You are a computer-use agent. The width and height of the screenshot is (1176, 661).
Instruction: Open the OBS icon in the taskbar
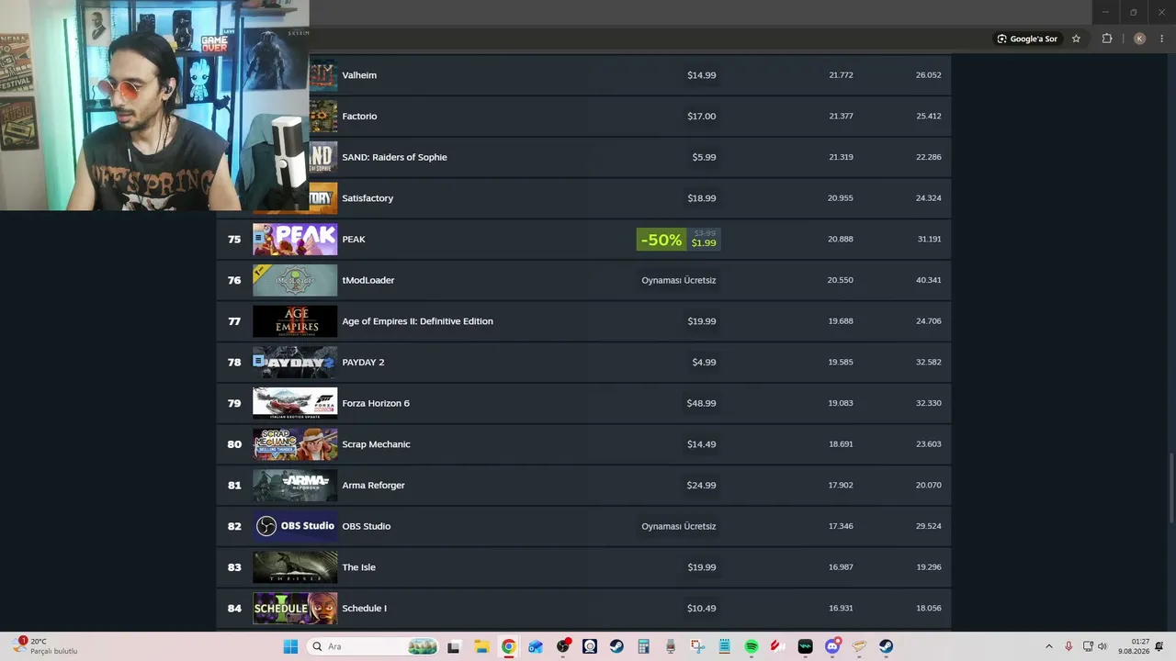[x=562, y=646]
